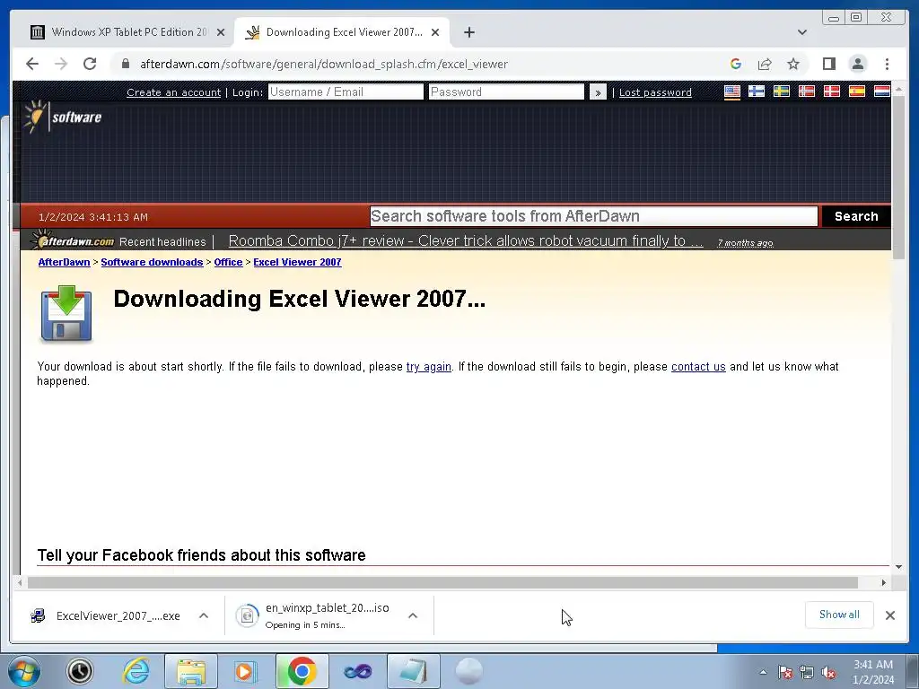Click the address bar URL

(323, 64)
